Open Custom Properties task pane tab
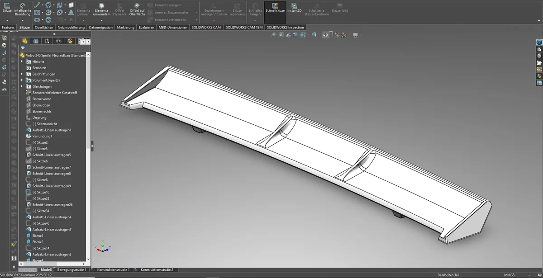543x278 pixels. point(539,83)
